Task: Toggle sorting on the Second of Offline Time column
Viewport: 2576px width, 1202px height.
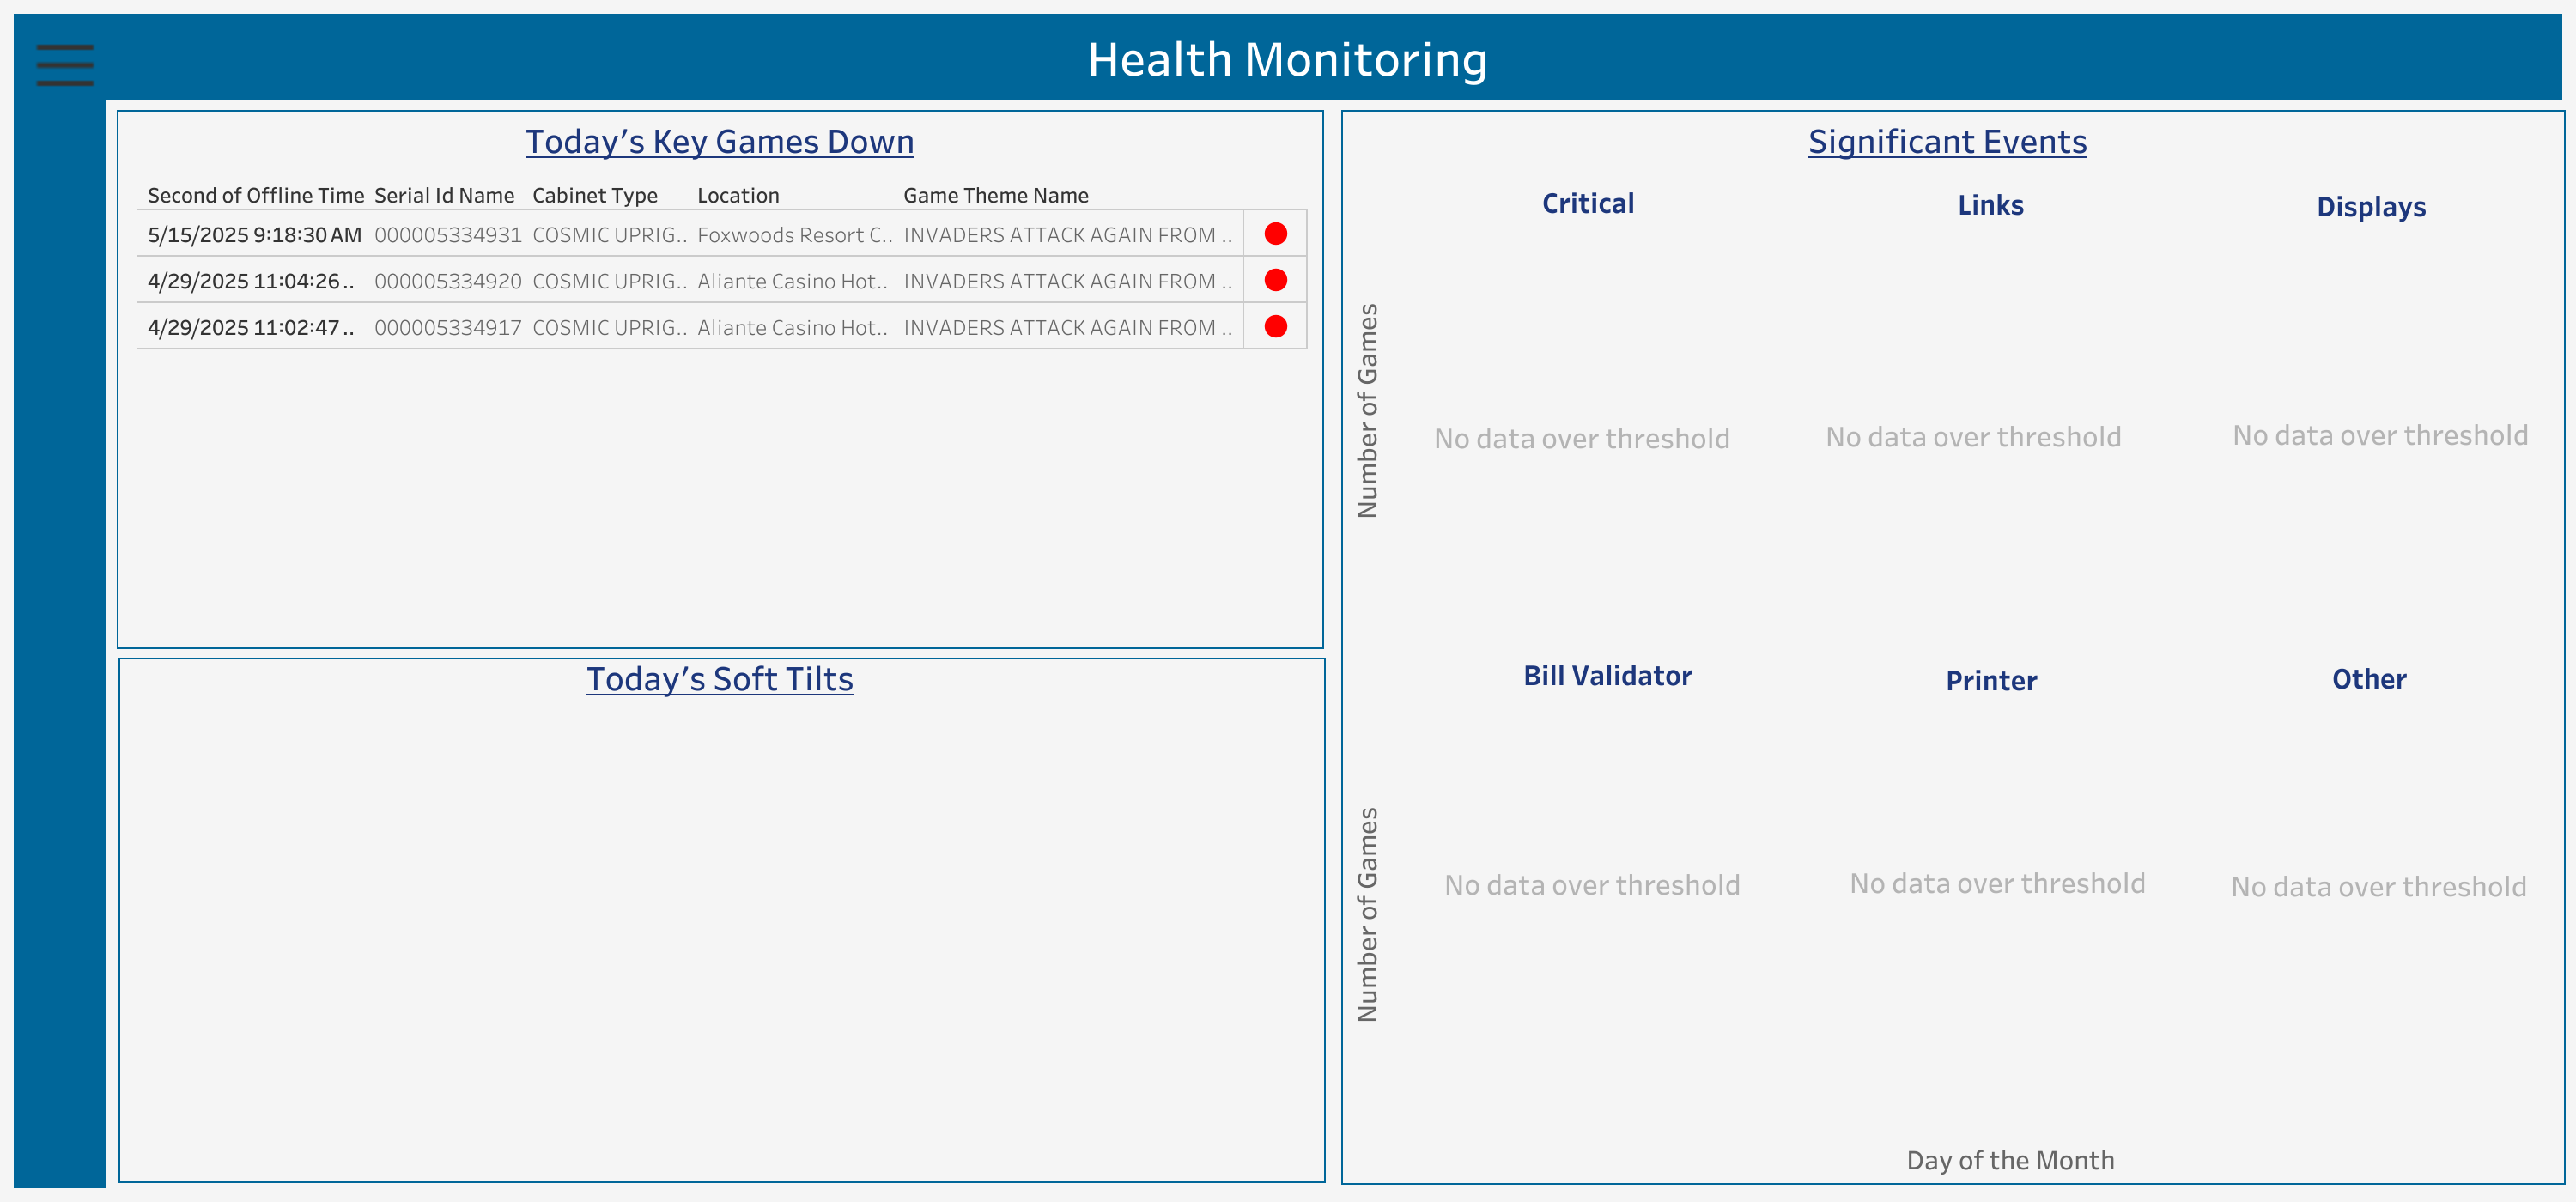Action: (255, 195)
